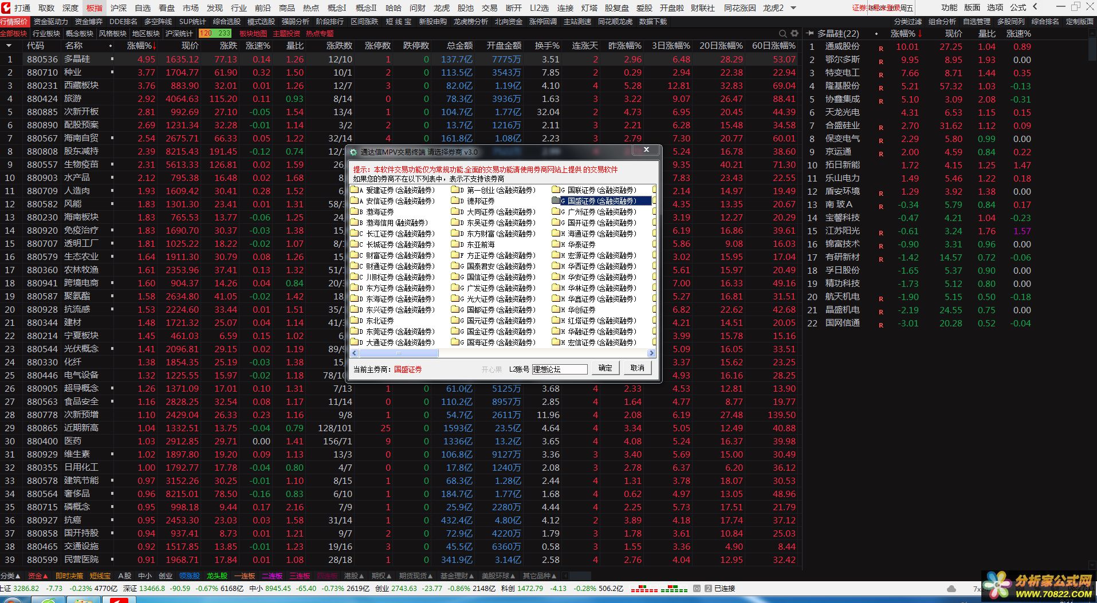
Task: Click the green taskbar application icon
Action: (49, 600)
